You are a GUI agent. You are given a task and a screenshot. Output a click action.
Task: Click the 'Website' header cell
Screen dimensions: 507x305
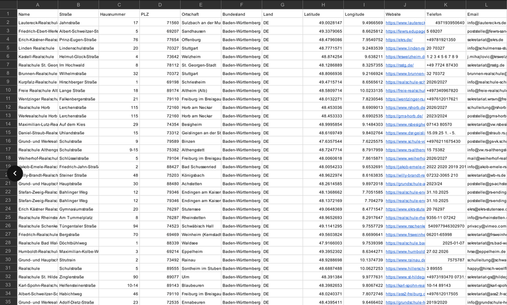tap(405, 14)
